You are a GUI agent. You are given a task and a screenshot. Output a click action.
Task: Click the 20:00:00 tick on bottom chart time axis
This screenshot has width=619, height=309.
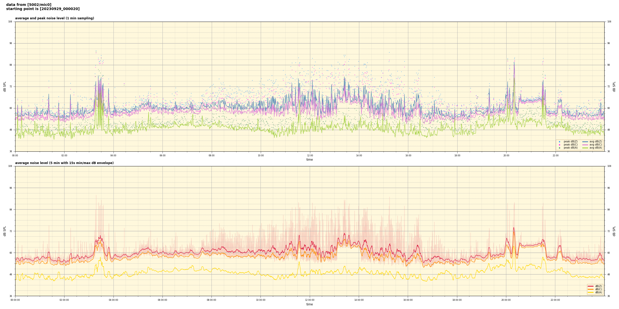pyautogui.click(x=506, y=300)
